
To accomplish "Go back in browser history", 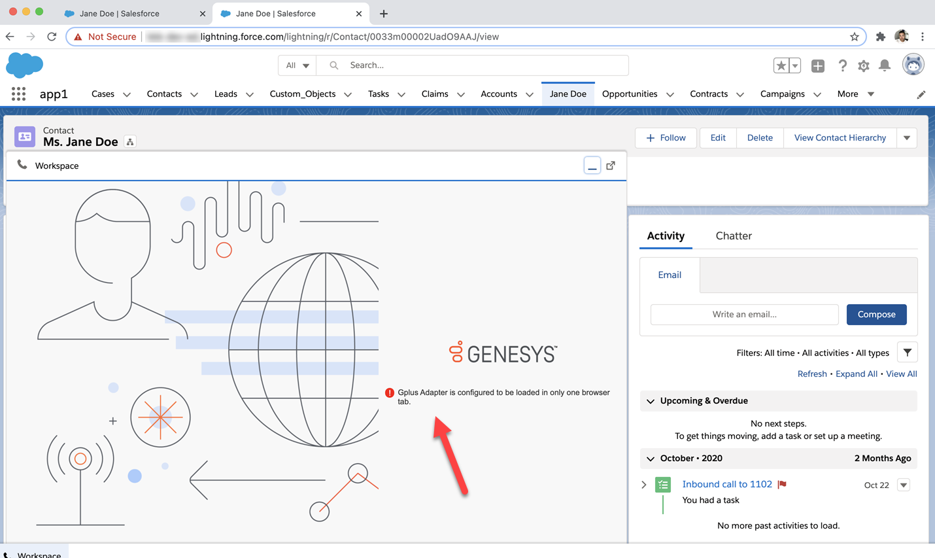I will click(10, 37).
